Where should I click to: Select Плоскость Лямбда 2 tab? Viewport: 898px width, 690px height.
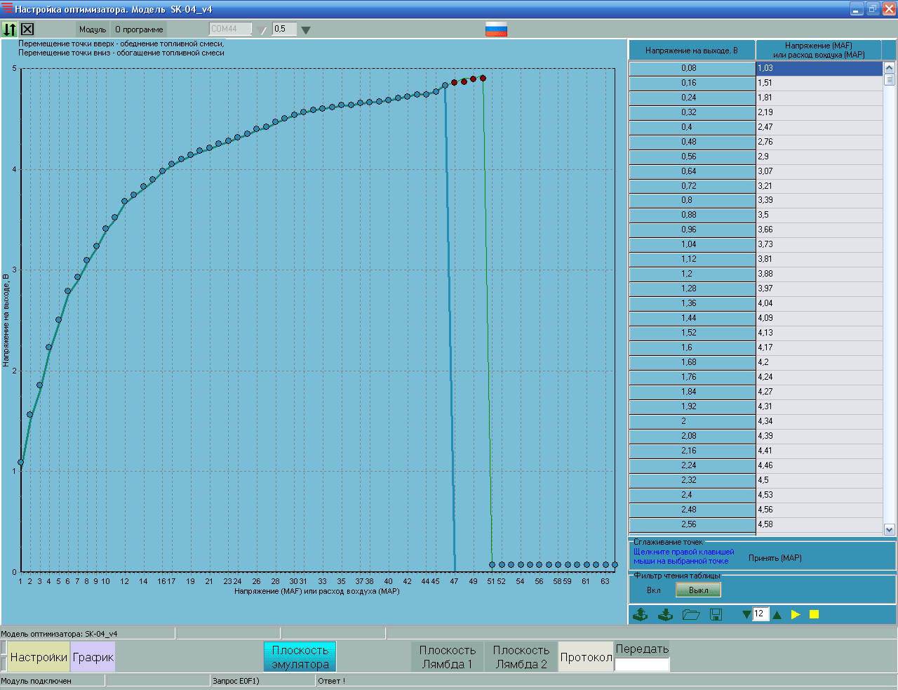(521, 658)
